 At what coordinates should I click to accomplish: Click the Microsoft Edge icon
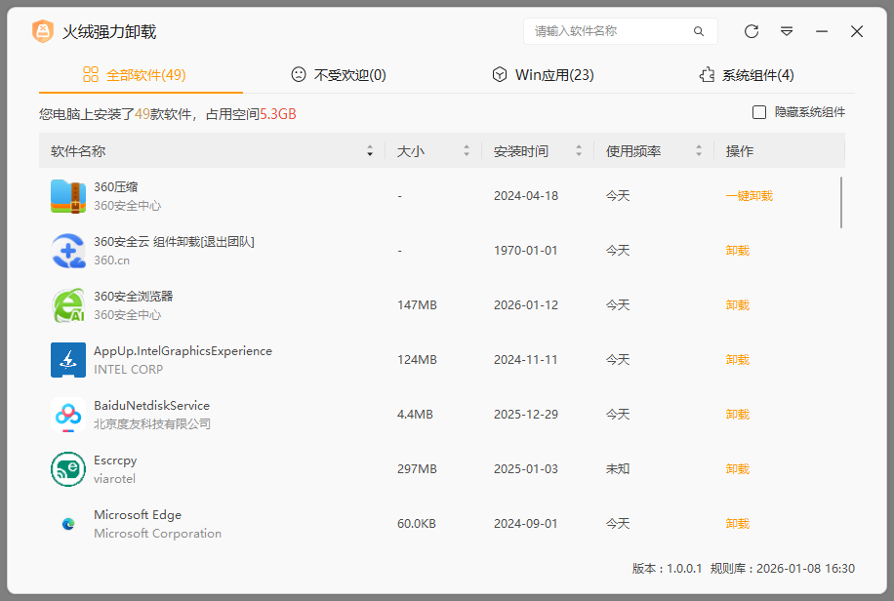[68, 524]
